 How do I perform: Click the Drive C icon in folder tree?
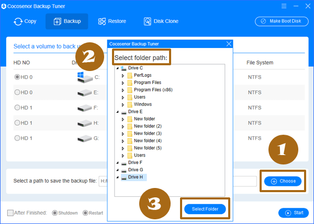click(x=124, y=68)
